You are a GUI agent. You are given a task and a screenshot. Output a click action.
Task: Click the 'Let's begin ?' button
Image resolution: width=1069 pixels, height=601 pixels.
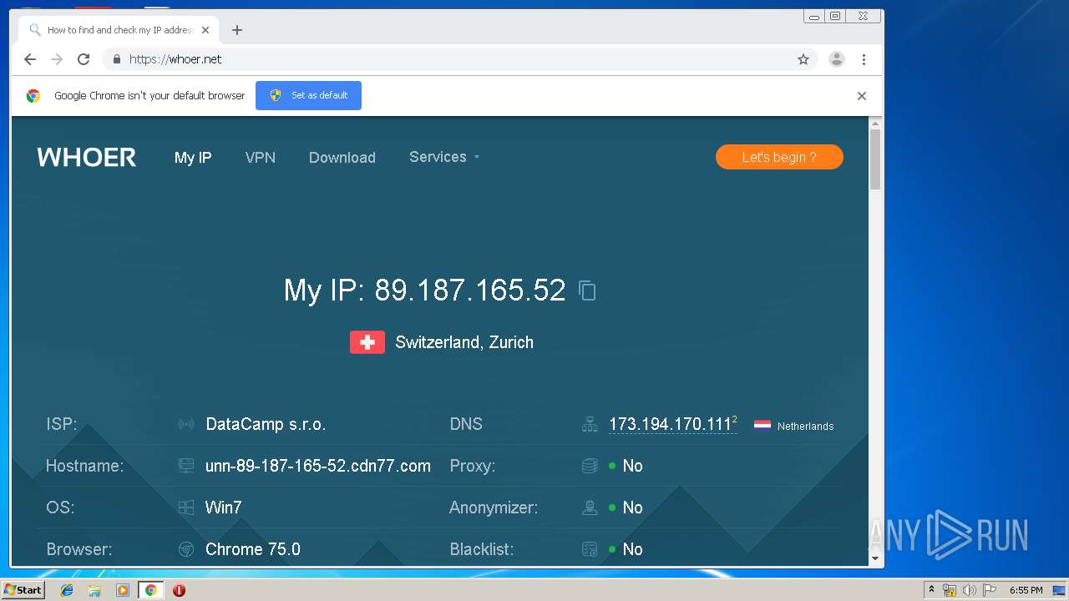(x=779, y=157)
